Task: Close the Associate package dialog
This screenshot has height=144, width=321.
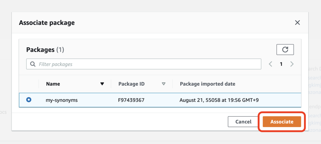Action: click(x=297, y=23)
